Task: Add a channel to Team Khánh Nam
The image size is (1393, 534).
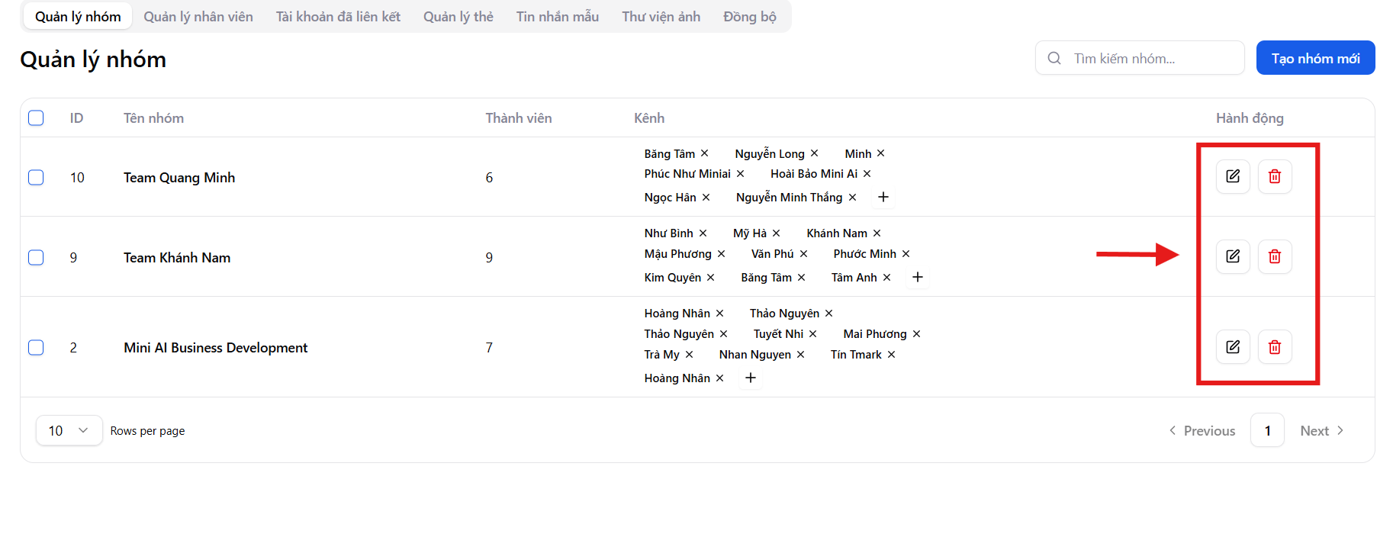Action: coord(917,277)
